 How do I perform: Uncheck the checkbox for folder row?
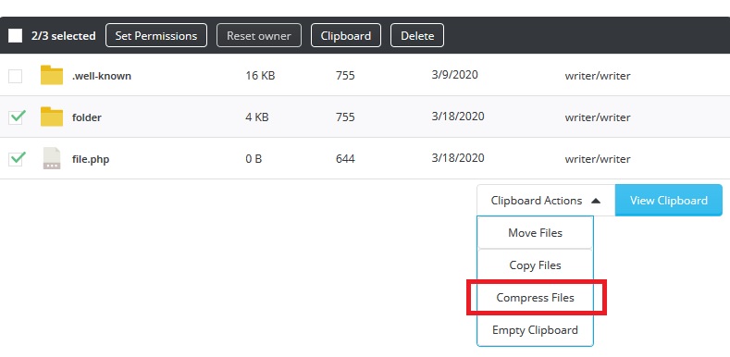(x=17, y=117)
